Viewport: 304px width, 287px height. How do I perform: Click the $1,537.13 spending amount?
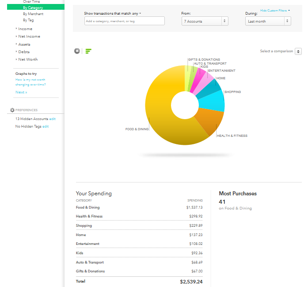(x=194, y=207)
